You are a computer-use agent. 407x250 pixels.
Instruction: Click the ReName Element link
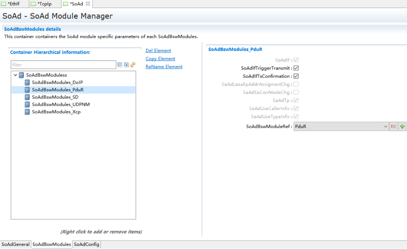pyautogui.click(x=164, y=67)
